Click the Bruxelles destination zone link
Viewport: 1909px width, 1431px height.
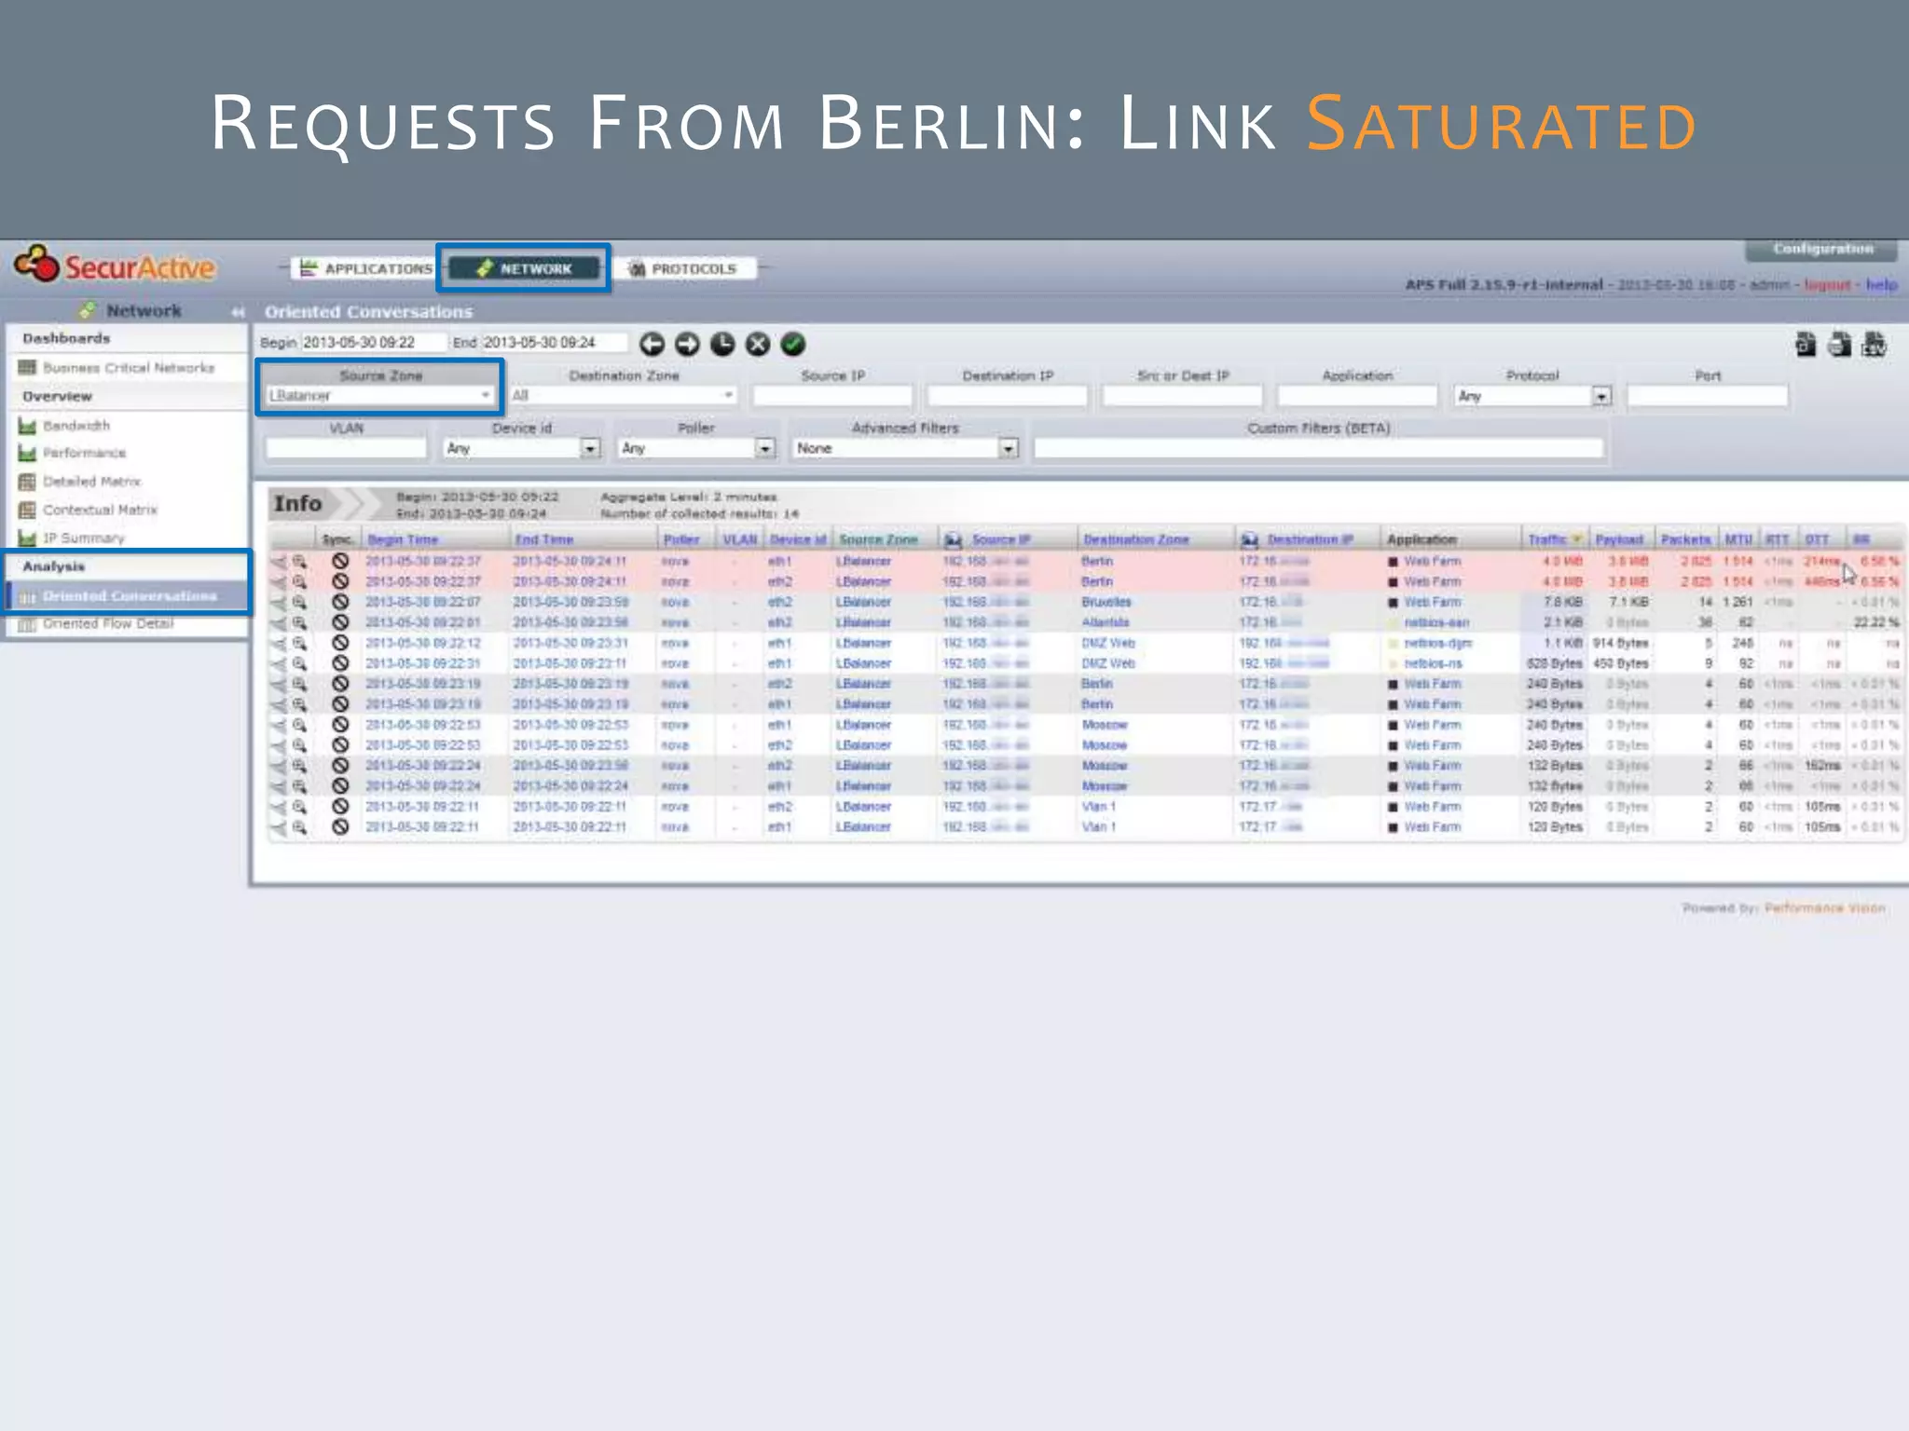(x=1106, y=602)
